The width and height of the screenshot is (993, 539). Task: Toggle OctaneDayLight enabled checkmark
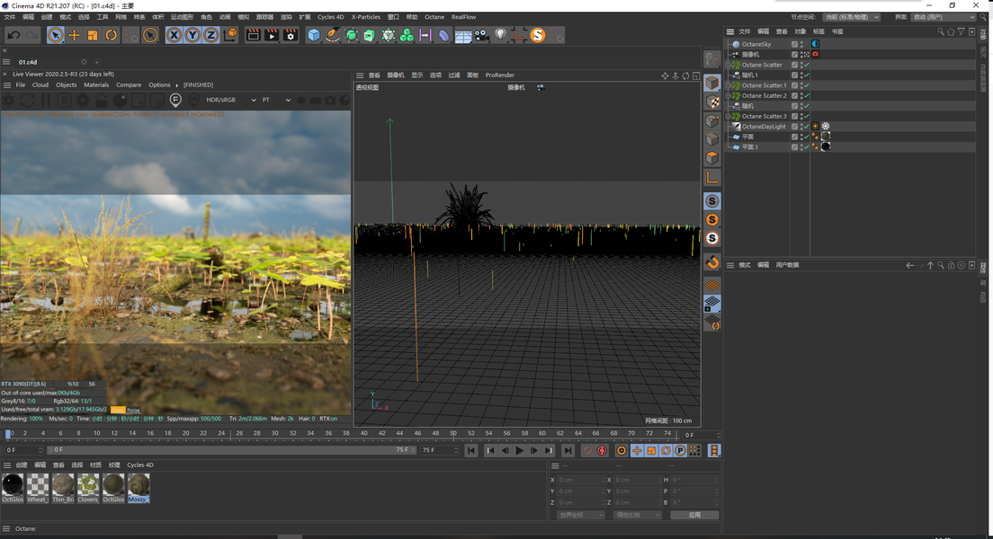[x=807, y=127]
